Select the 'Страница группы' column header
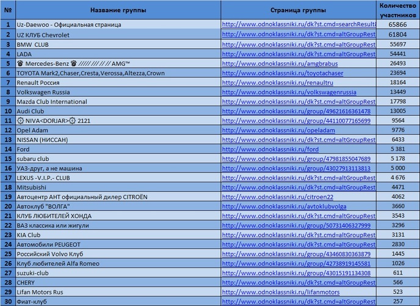 297,10
